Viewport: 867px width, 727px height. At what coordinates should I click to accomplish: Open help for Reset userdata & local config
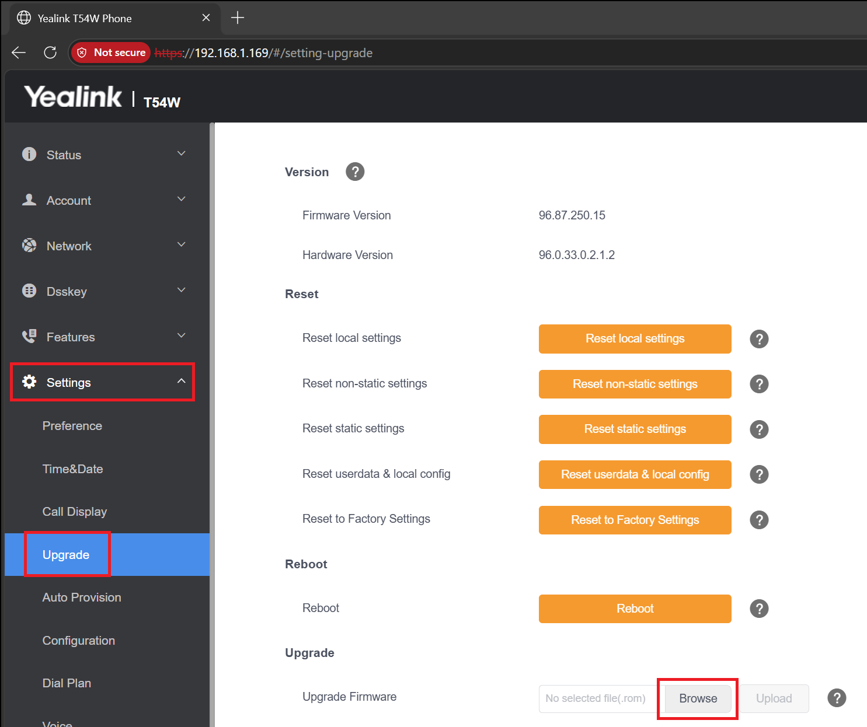tap(759, 474)
